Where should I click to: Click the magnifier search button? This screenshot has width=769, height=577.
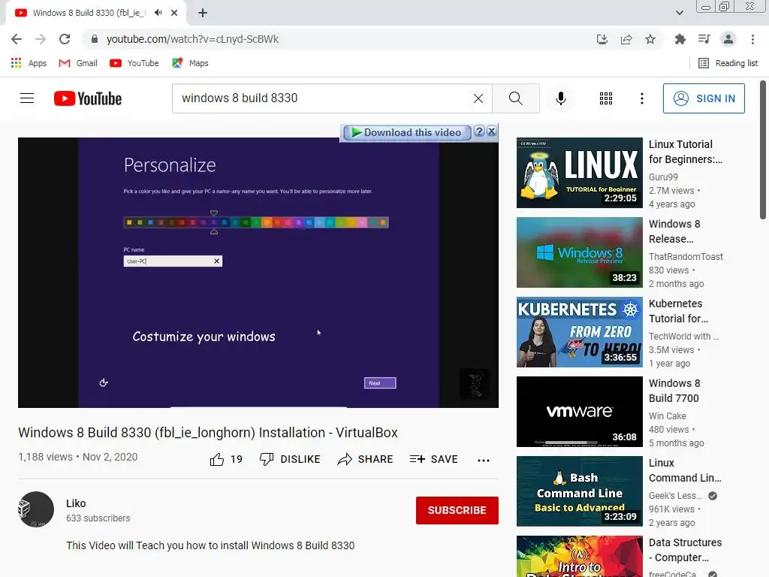click(515, 98)
